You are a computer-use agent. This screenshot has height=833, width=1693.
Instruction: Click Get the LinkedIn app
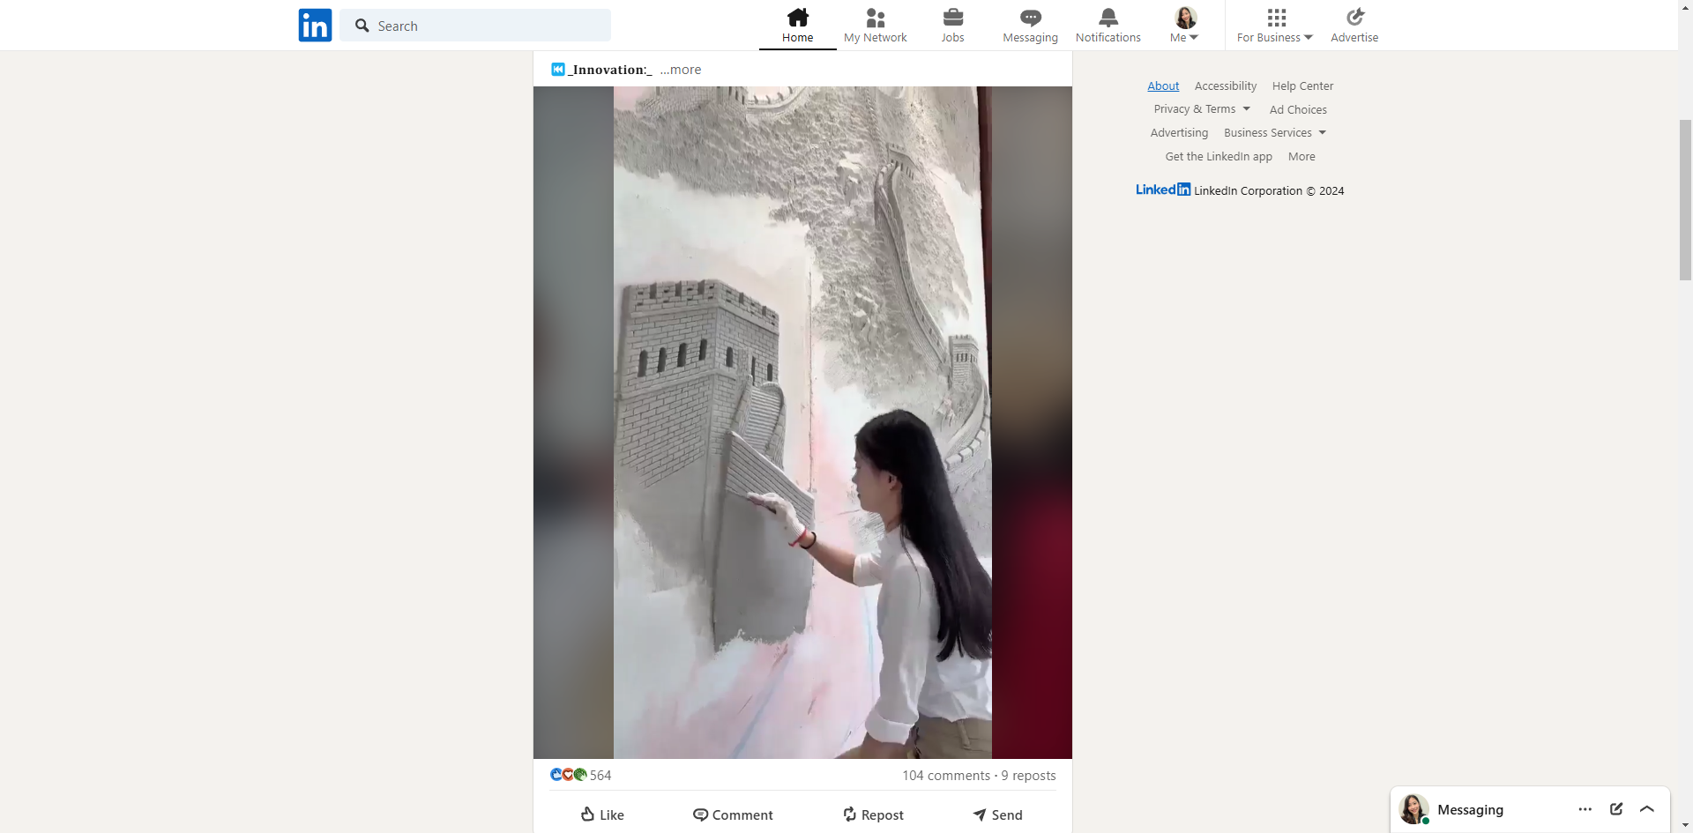(1219, 157)
